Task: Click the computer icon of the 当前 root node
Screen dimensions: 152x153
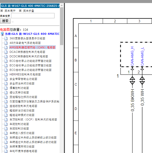Action: pos(2,34)
